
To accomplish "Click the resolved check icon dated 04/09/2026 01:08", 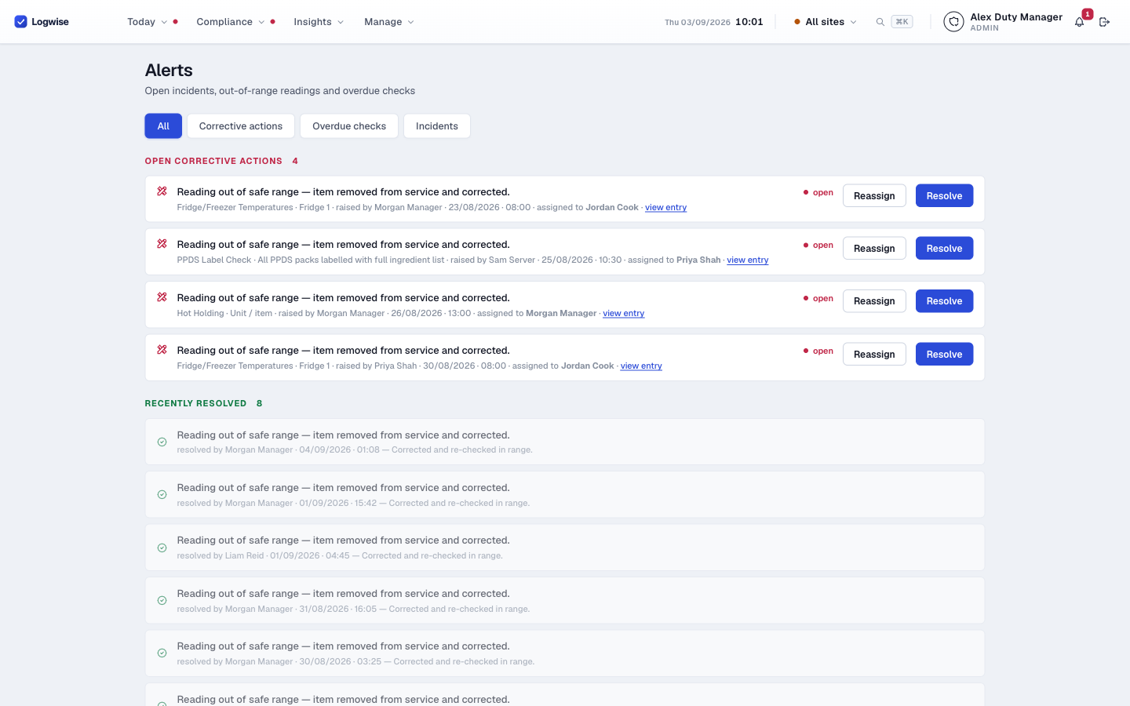I will tap(162, 442).
